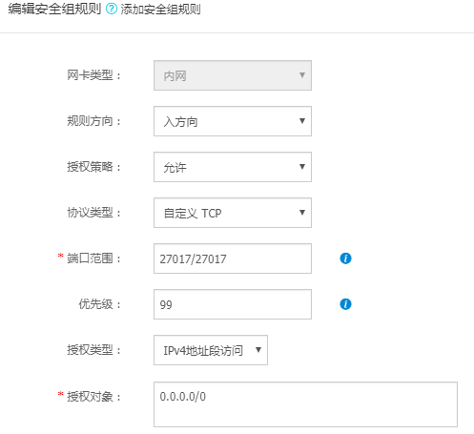Click the 优先级 input containing 99
474x434 pixels.
point(233,304)
